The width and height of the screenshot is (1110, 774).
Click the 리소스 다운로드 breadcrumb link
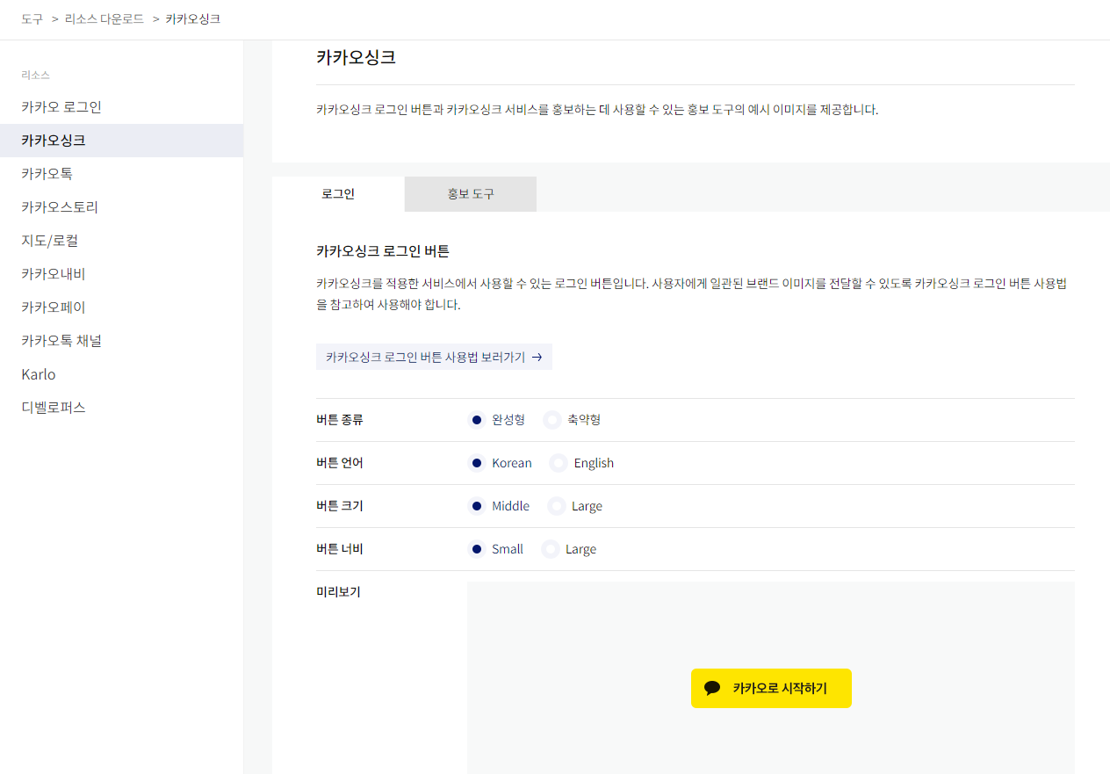click(105, 18)
